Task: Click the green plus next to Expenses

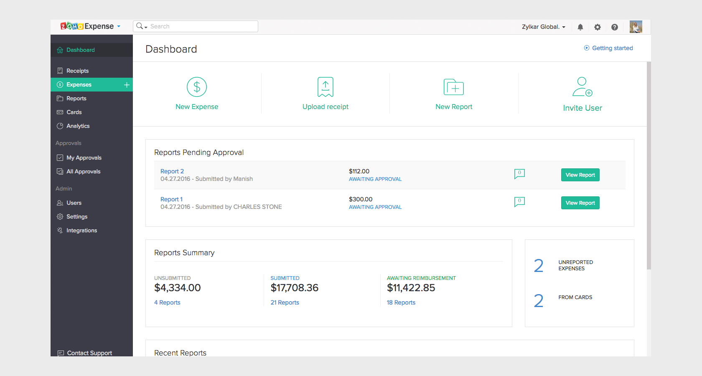Action: (126, 84)
